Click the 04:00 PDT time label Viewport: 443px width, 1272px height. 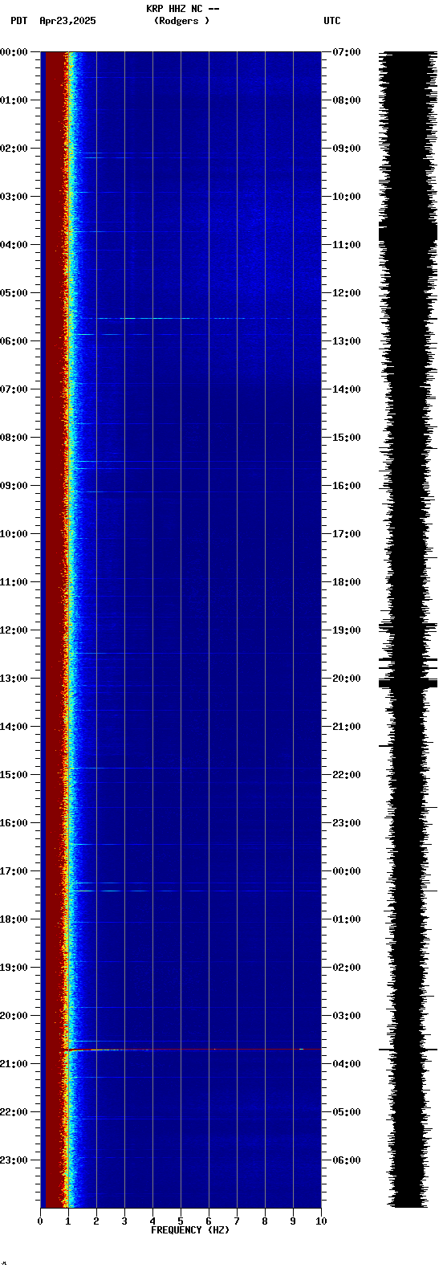tap(14, 245)
